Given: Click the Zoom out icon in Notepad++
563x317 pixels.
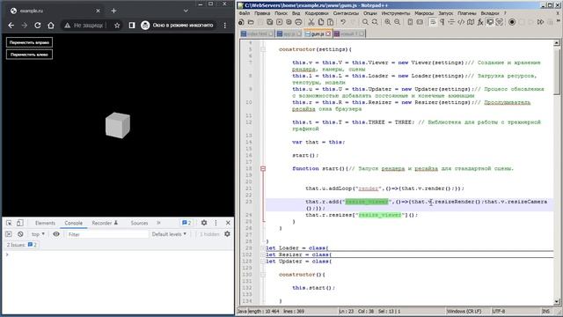Looking at the screenshot, I should click(x=397, y=22).
